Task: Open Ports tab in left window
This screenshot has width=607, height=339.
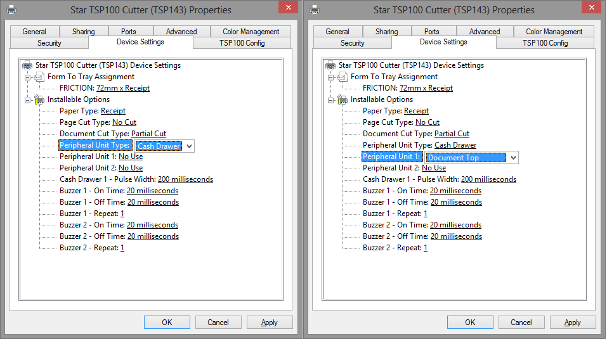Action: [129, 32]
